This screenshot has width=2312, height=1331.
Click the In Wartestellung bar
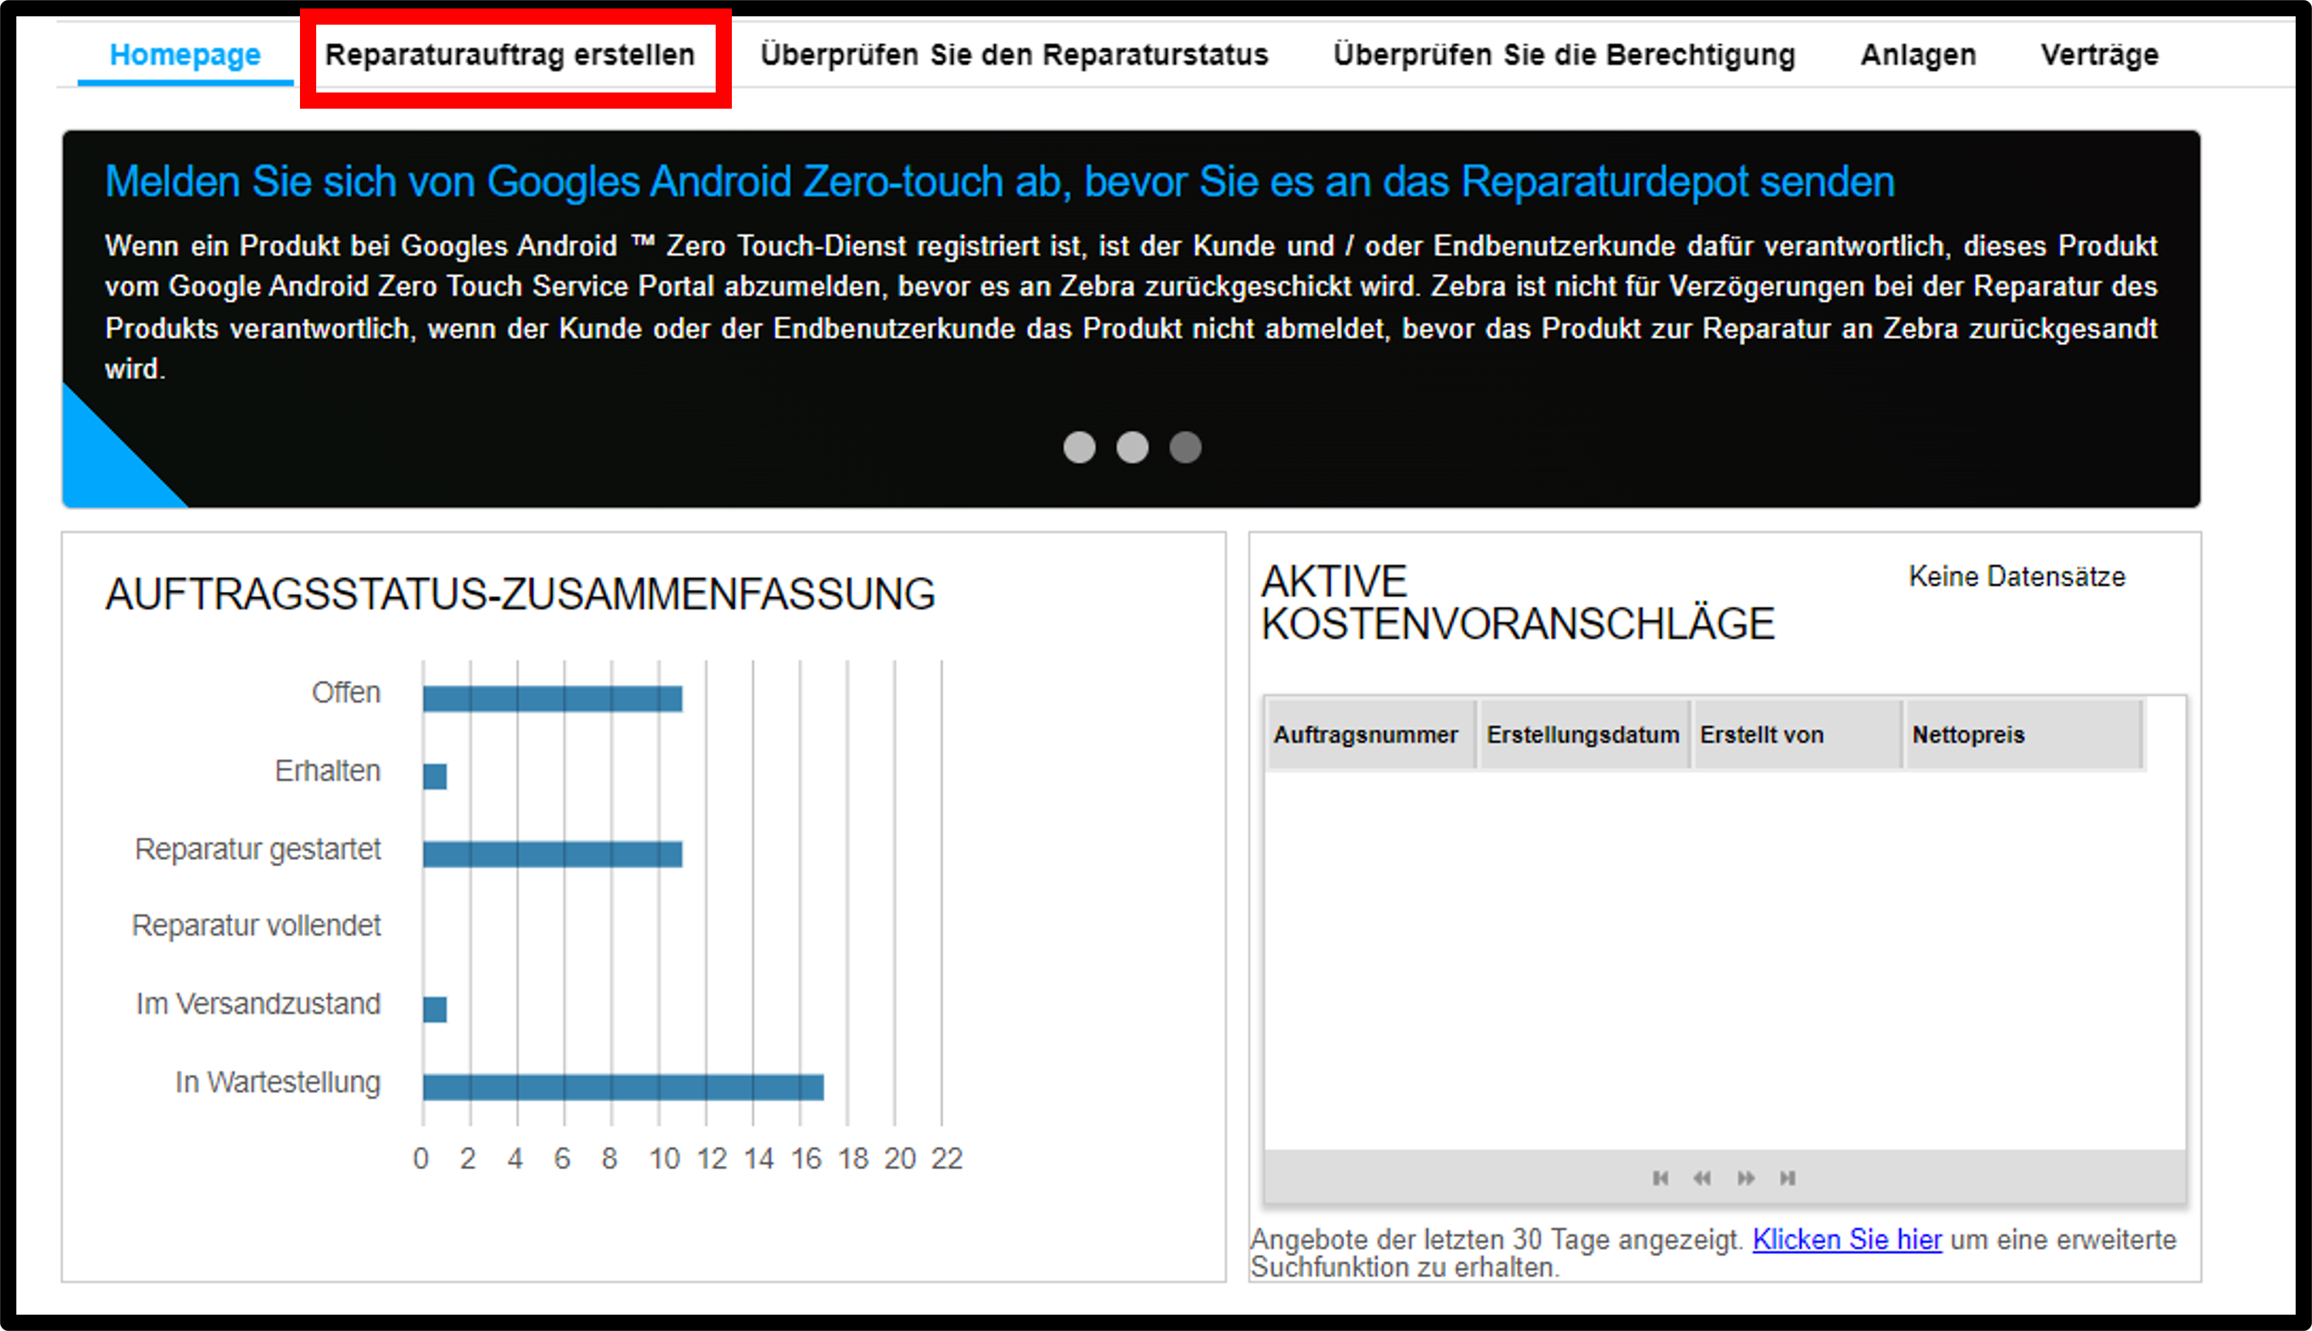(623, 1087)
